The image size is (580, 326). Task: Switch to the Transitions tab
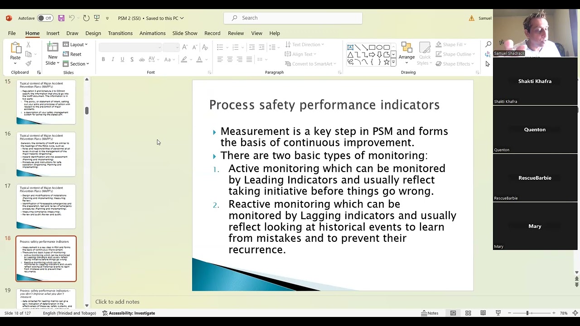pyautogui.click(x=120, y=33)
